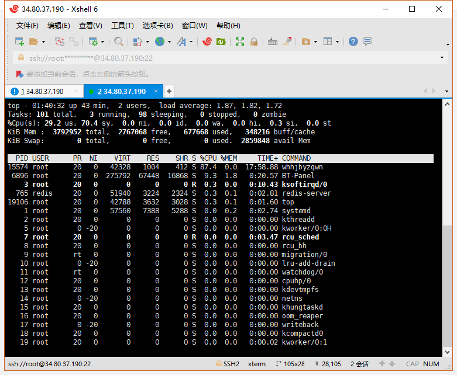This screenshot has width=457, height=375.
Task: Open the 工具(T) menu
Action: pyautogui.click(x=122, y=26)
